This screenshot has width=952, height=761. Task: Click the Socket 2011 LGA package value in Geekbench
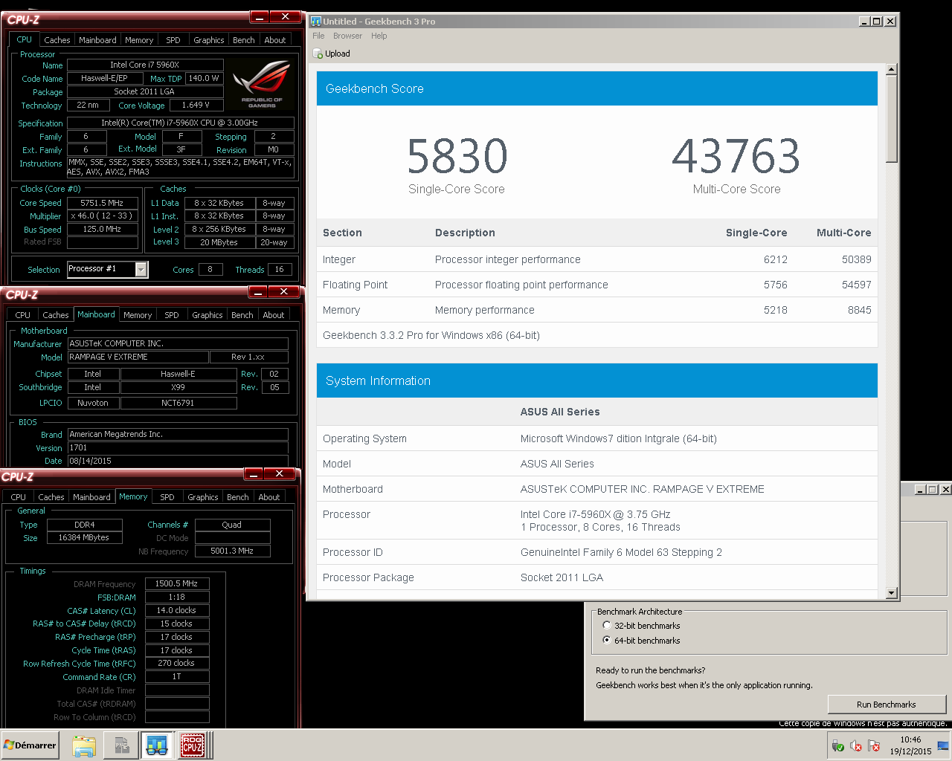(562, 577)
